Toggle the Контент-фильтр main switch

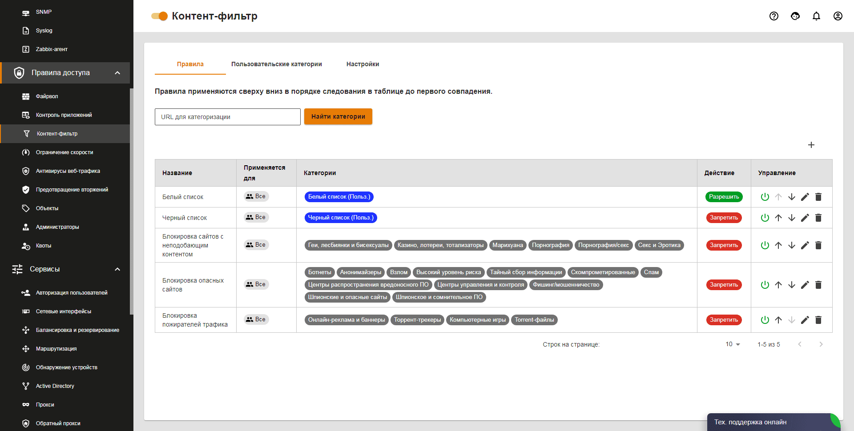[160, 16]
